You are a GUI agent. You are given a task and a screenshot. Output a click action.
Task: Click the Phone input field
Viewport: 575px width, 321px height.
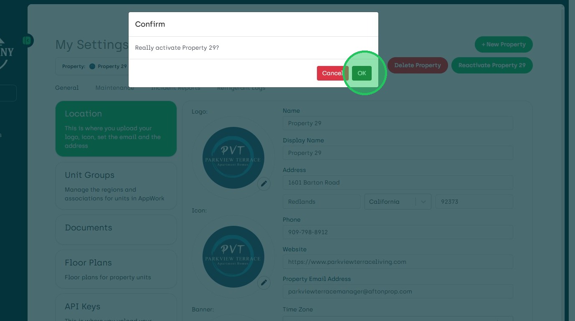398,232
